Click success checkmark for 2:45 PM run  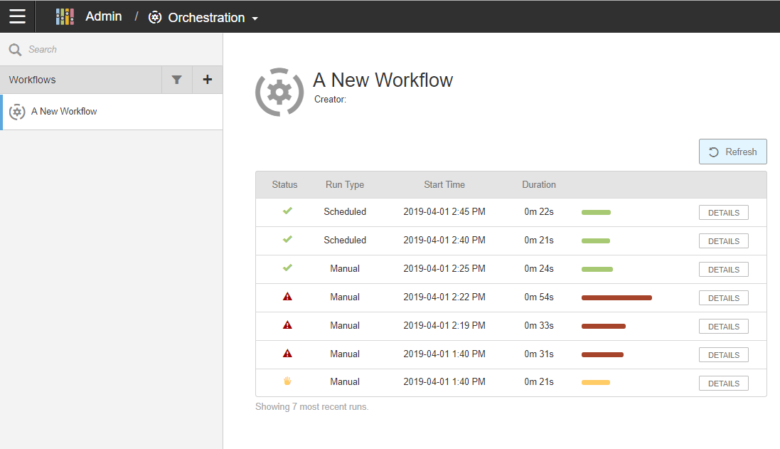tap(287, 211)
